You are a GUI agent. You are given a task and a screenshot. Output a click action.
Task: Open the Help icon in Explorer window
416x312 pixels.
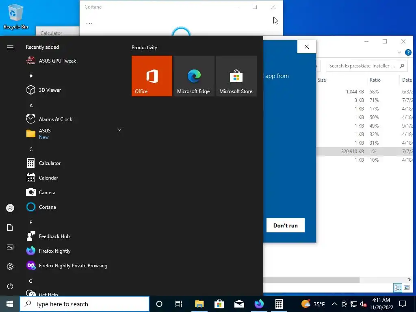[408, 52]
